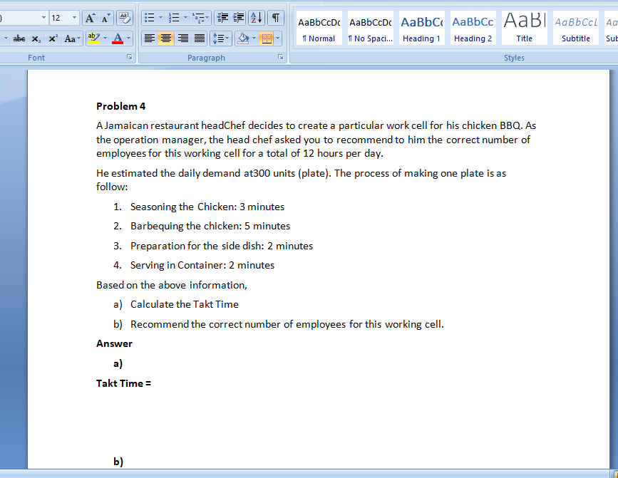Screen dimensions: 618x478
Task: Open the highlight color dropdown arrow
Action: (x=105, y=38)
